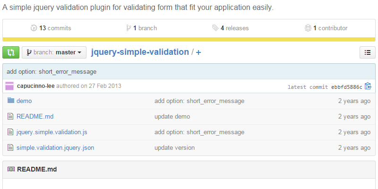Image resolution: width=378 pixels, height=189 pixels.
Task: View the 13 commits tab
Action: 55,28
